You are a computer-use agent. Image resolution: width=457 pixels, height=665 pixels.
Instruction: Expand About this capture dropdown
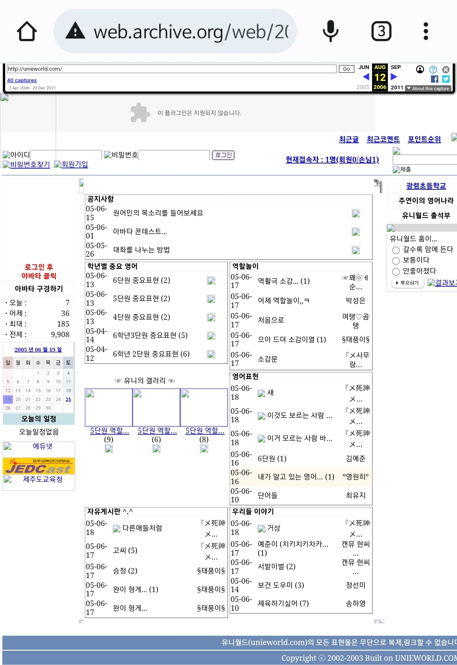(428, 89)
